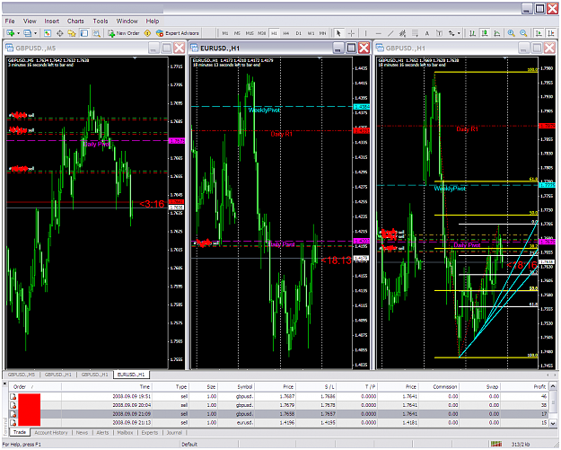Image resolution: width=561 pixels, height=450 pixels.
Task: Toggle the Auto Scroll chart icon
Action: (539, 33)
